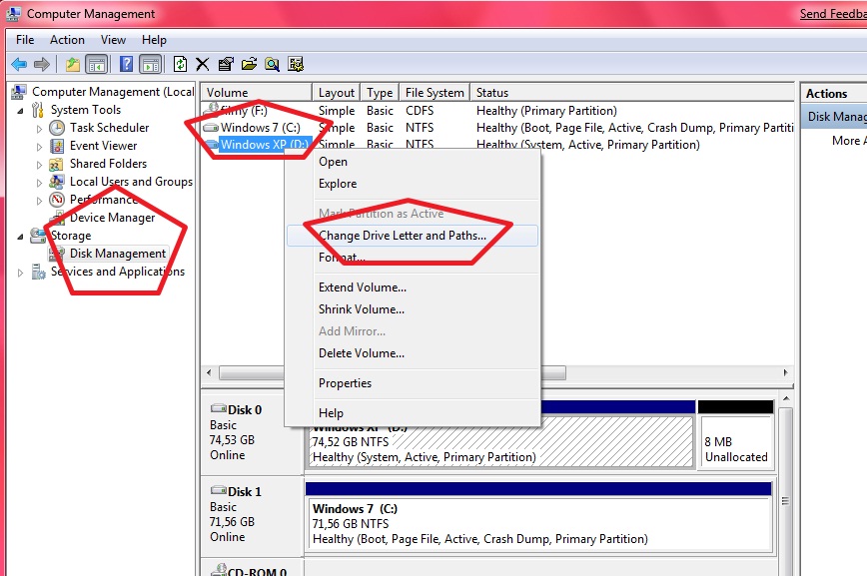This screenshot has width=867, height=576.
Task: Expand the Local Users and Groups node
Action: (x=39, y=183)
